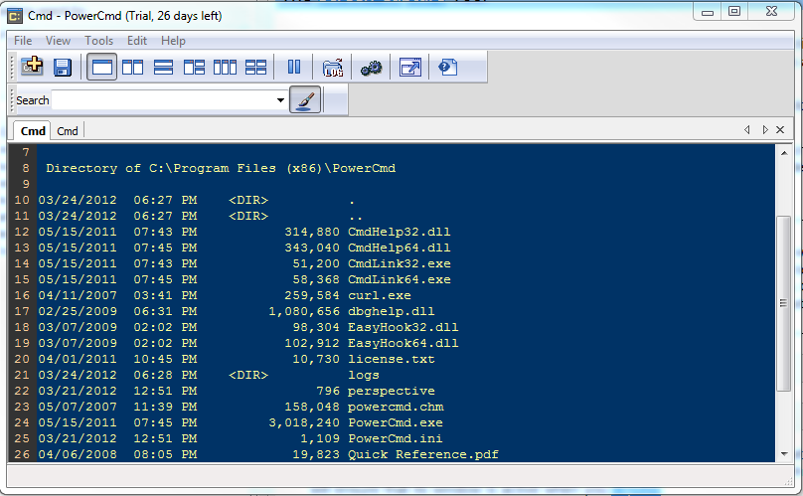Open settings with the gears icon
Screen dimensions: 803x496
(372, 68)
